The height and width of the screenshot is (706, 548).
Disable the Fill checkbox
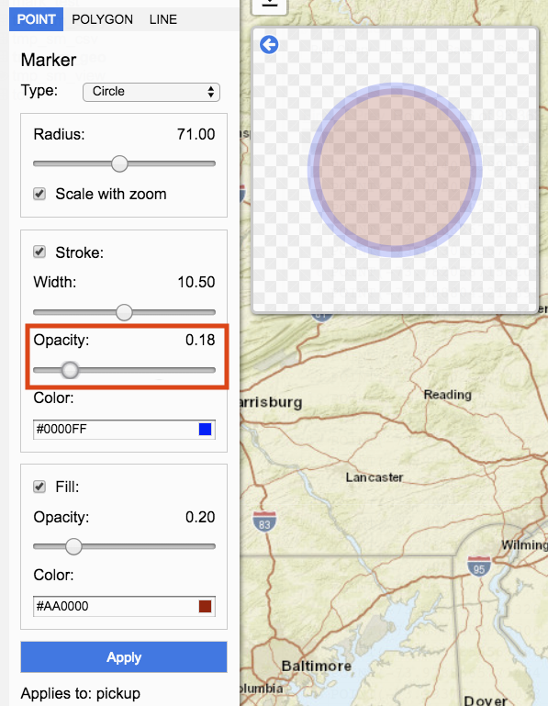coord(39,487)
